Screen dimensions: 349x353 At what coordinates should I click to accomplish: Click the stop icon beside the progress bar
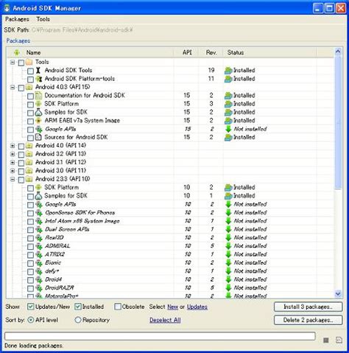pos(326,340)
